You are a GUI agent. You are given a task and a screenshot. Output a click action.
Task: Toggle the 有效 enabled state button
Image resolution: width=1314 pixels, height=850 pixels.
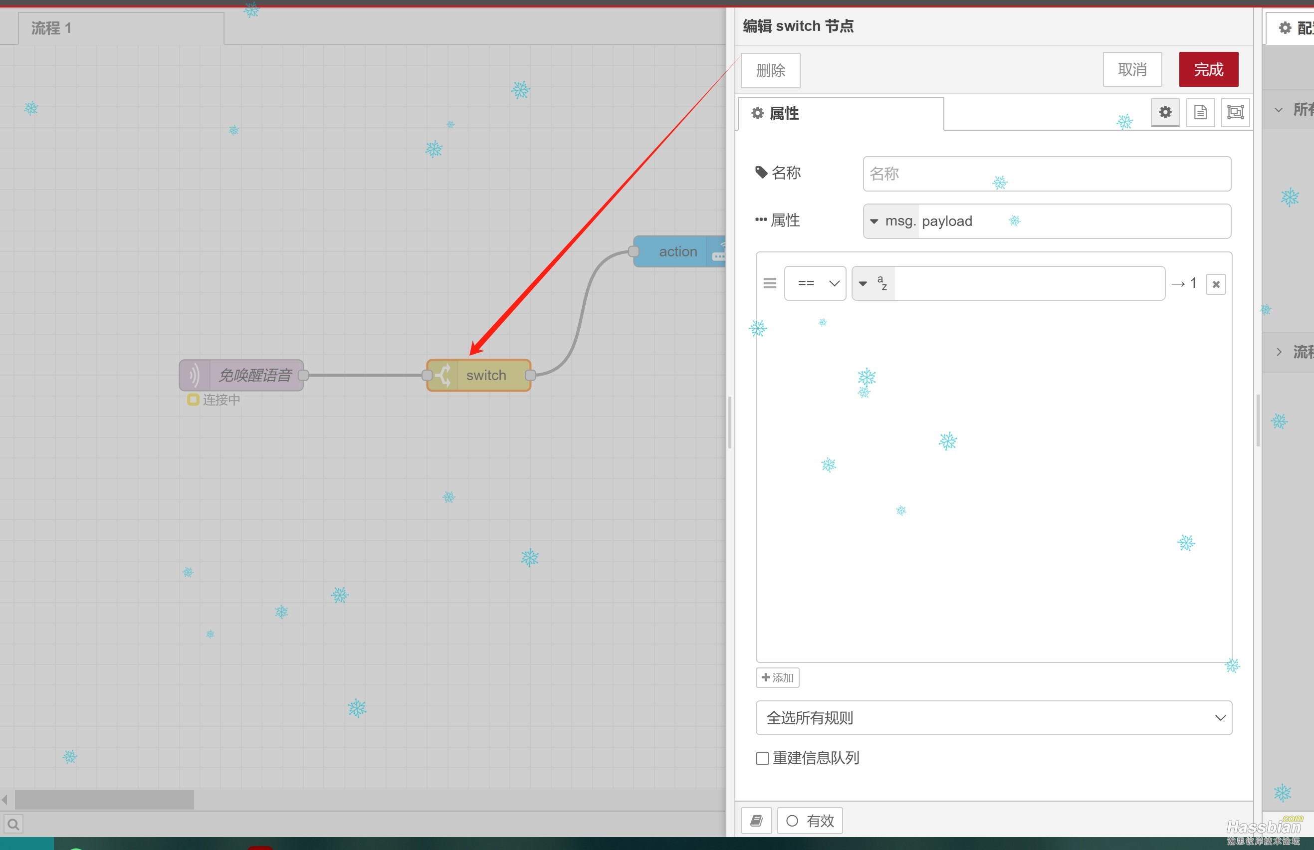[810, 821]
